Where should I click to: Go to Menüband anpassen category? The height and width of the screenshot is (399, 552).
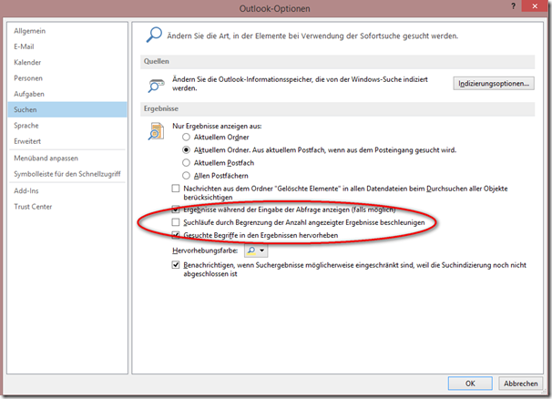point(66,159)
